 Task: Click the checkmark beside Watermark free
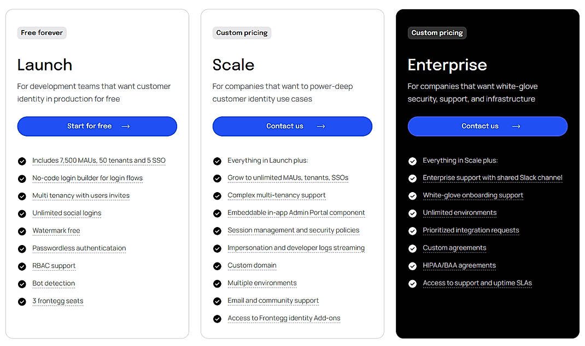pos(22,231)
